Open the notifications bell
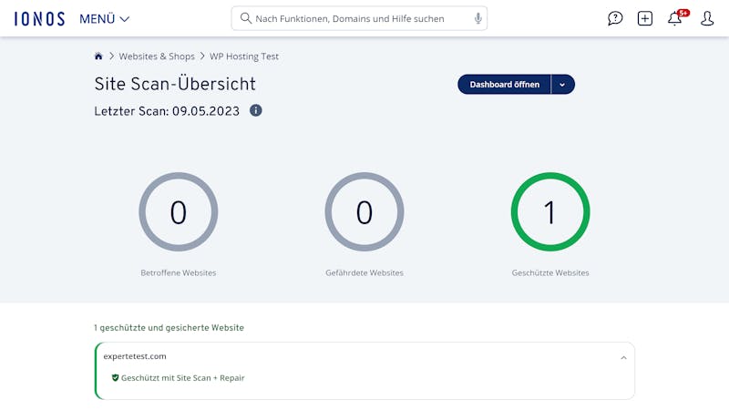 [675, 18]
